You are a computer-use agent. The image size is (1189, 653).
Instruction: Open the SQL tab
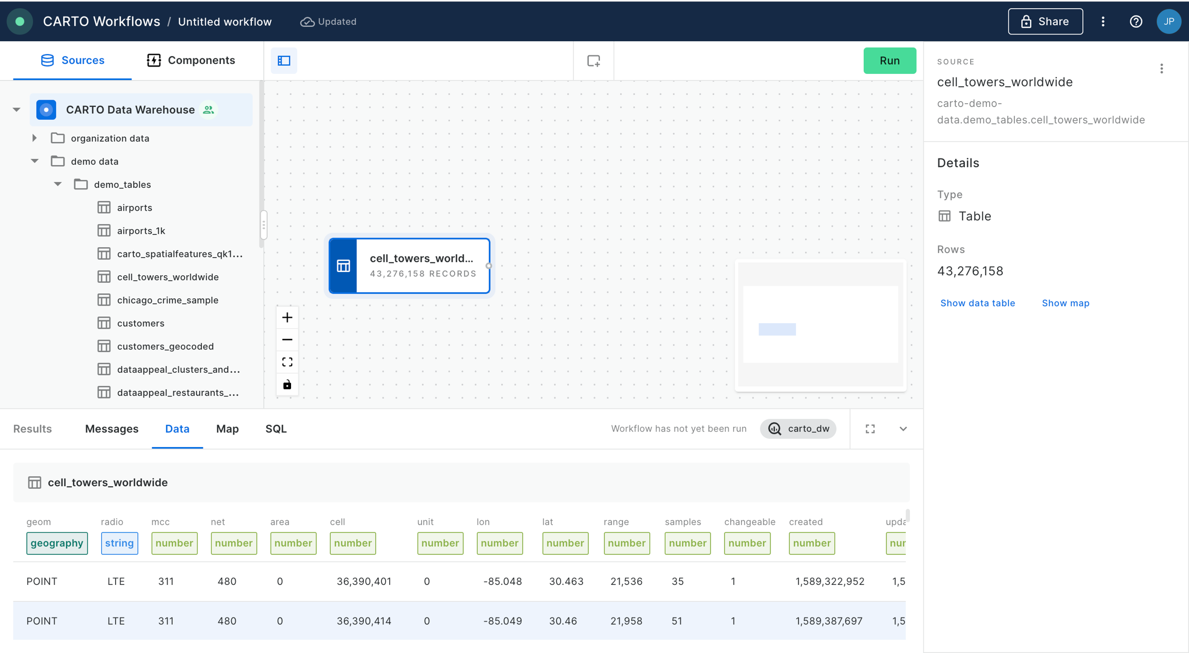276,428
